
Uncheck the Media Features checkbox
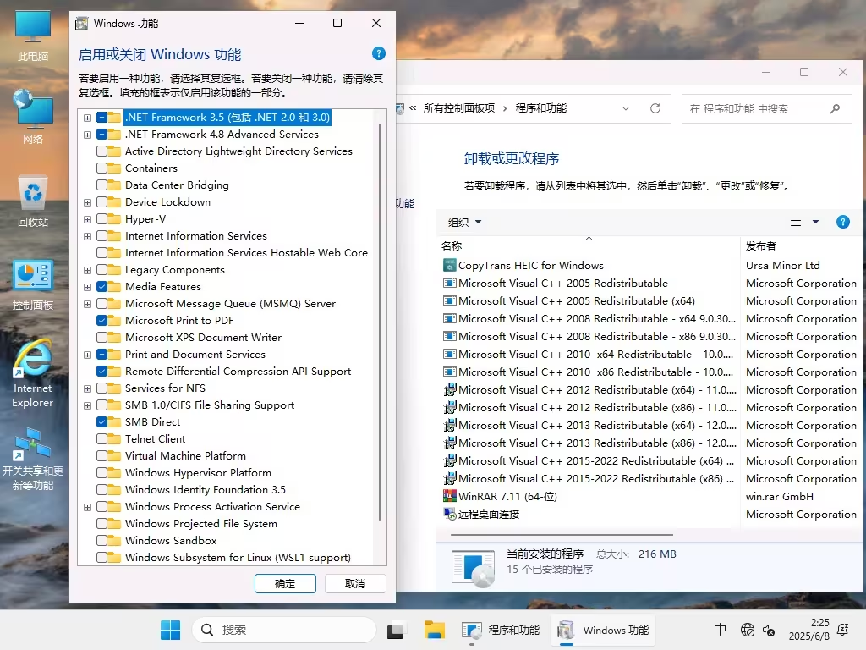101,287
